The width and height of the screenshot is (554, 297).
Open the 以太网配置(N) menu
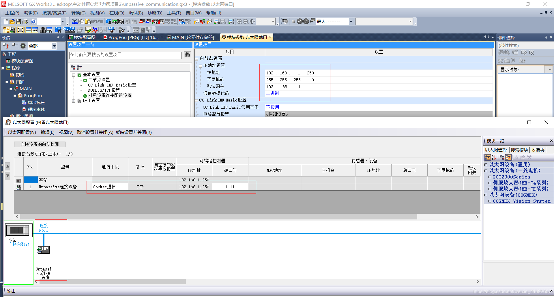[22, 132]
